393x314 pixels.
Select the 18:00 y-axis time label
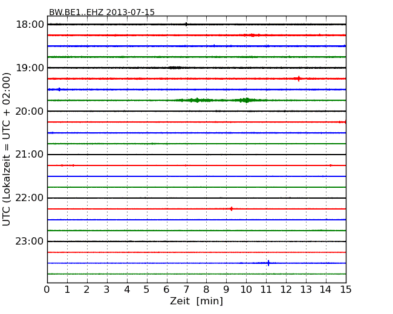point(30,25)
